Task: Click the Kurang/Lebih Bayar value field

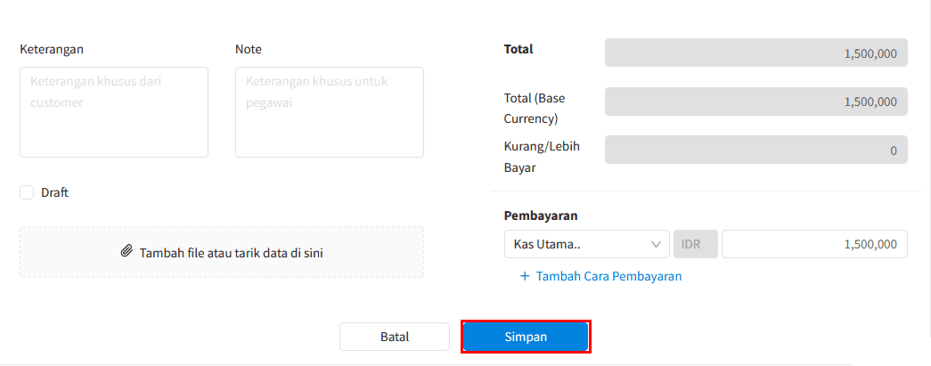Action: [x=755, y=150]
